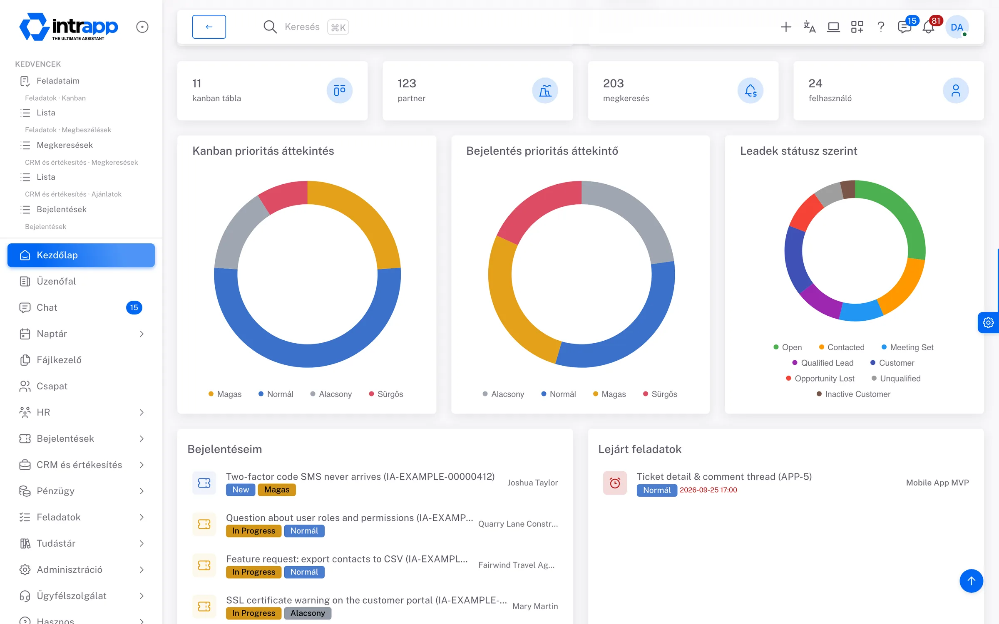Expand the Pénzügy menu chevron

(142, 491)
